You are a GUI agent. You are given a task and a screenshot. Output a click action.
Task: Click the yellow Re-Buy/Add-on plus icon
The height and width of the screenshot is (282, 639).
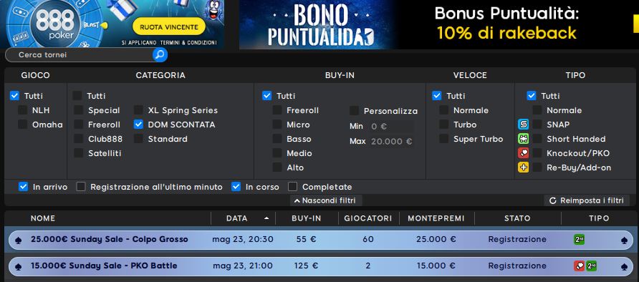coord(523,167)
